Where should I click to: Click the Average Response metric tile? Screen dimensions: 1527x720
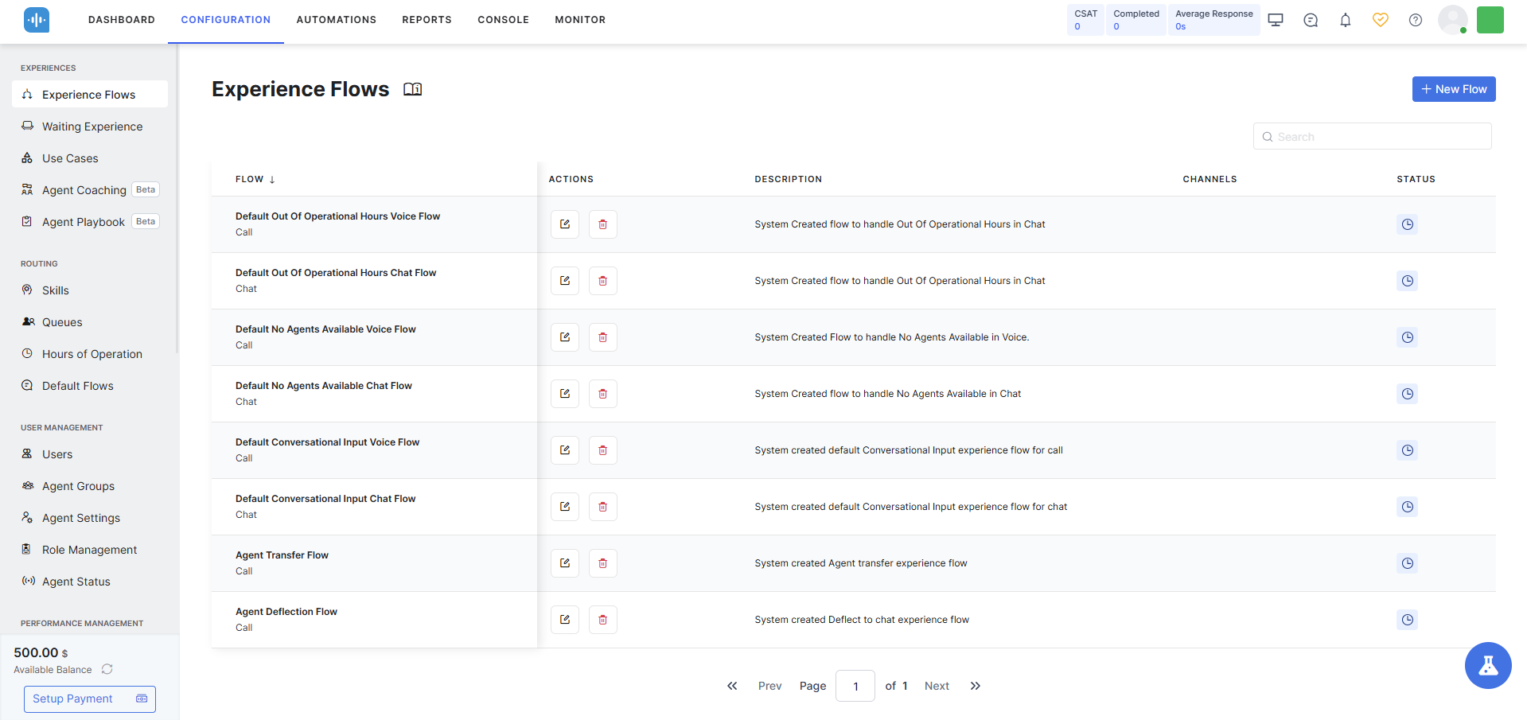pyautogui.click(x=1214, y=20)
